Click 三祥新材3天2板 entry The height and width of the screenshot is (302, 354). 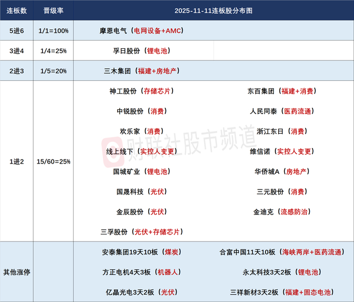pyautogui.click(x=282, y=293)
